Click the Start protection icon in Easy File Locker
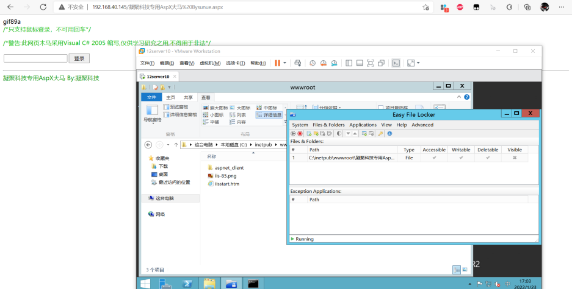 point(293,133)
